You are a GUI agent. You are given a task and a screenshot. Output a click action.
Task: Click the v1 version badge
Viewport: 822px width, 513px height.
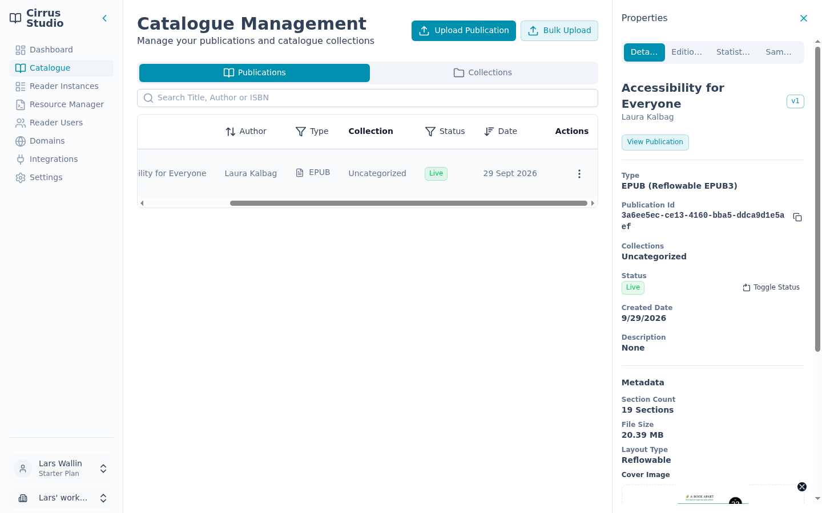795,101
